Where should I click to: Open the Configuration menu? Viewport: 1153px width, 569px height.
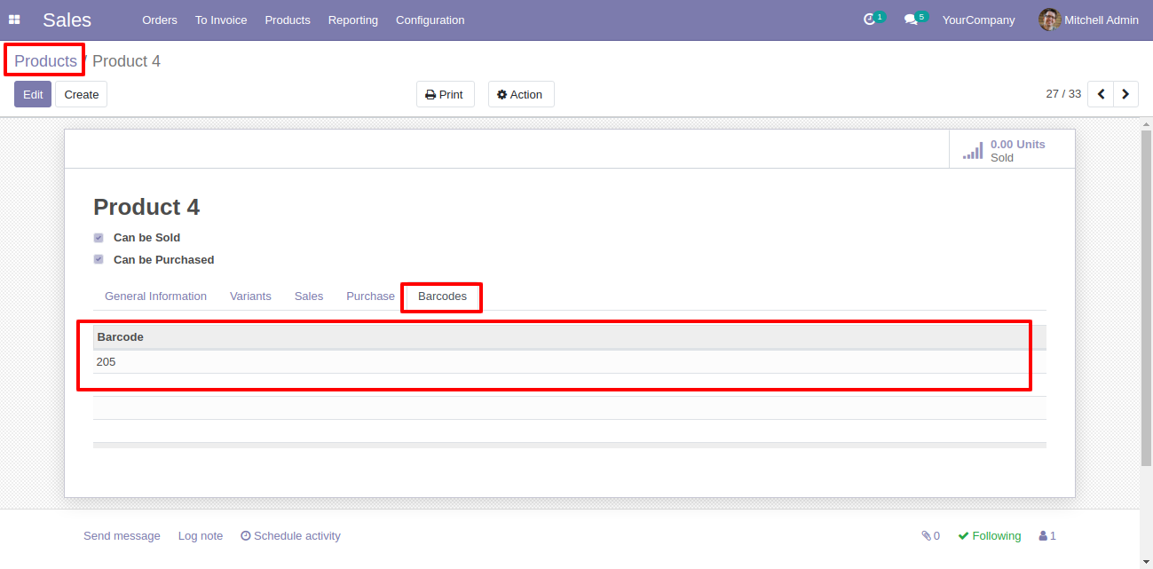coord(430,20)
